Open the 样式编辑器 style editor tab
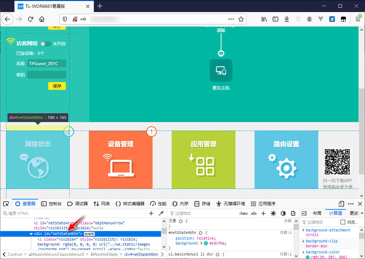The width and height of the screenshot is (365, 259). coord(130,204)
